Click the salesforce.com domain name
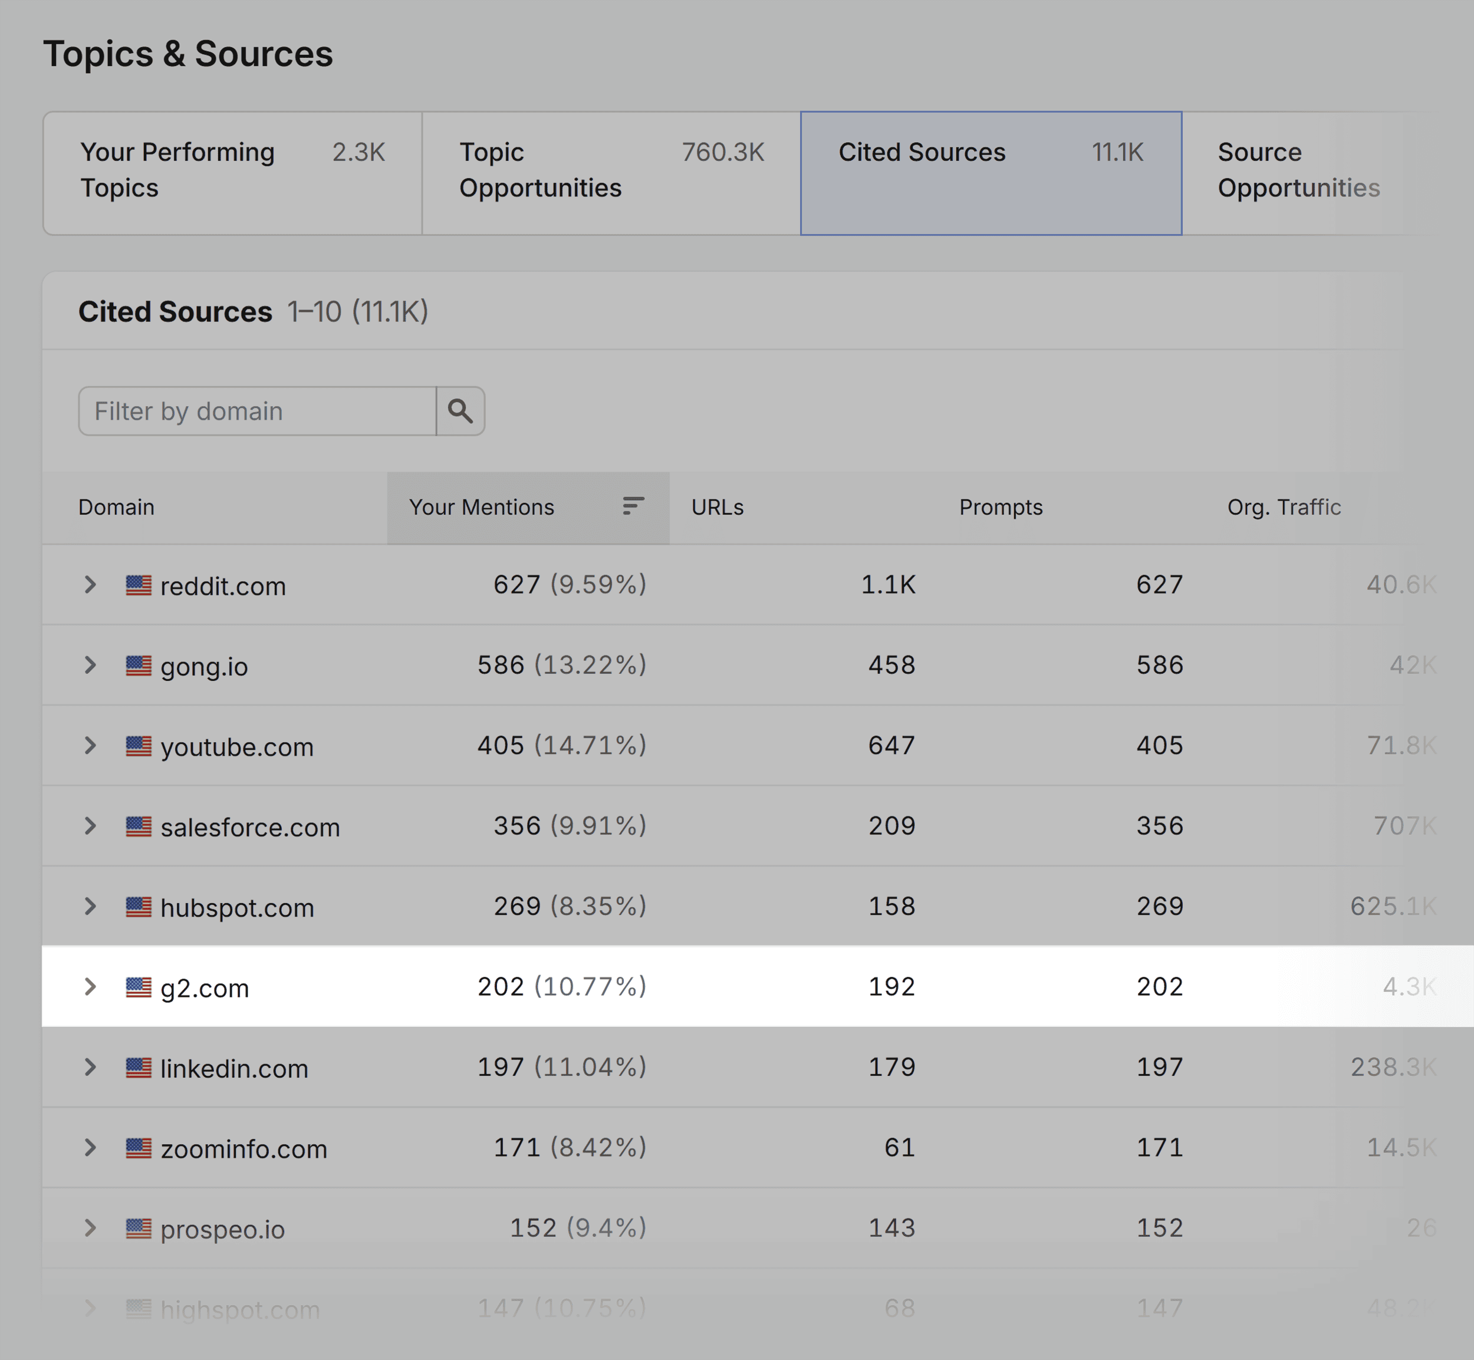This screenshot has height=1360, width=1474. 250,826
